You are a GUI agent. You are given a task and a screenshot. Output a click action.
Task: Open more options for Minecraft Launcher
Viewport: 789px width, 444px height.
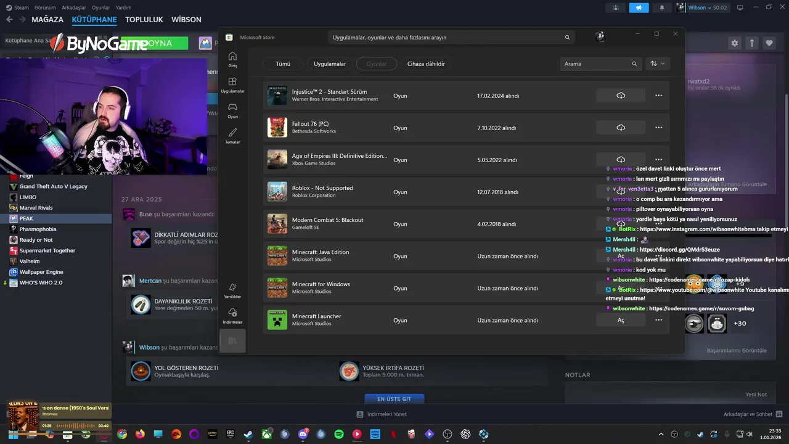click(658, 320)
